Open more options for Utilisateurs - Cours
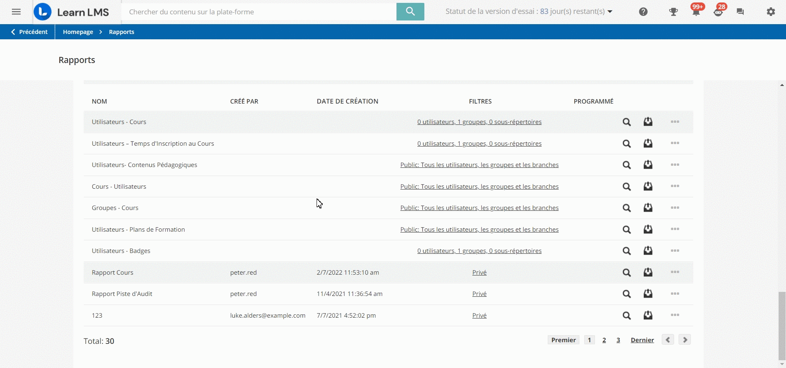 tap(675, 122)
